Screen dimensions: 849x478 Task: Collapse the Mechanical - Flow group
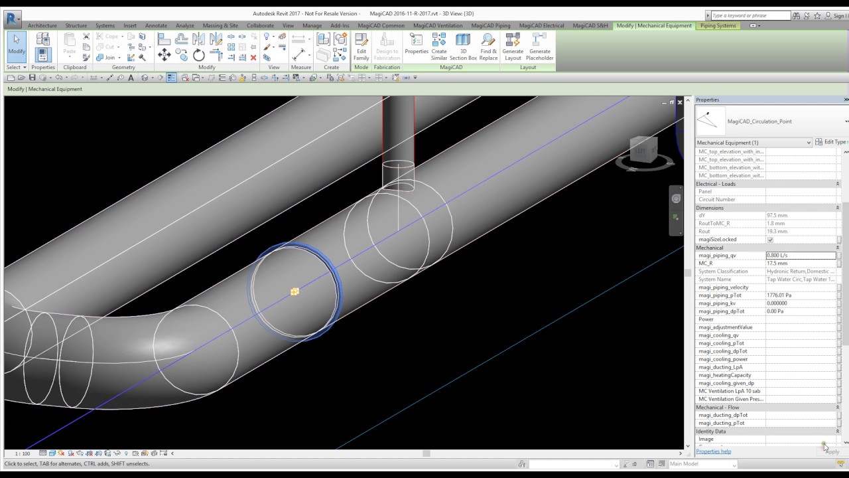(837, 407)
